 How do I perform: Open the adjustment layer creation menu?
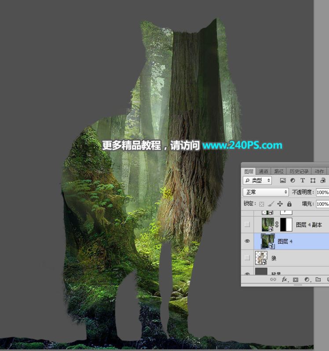(x=307, y=279)
